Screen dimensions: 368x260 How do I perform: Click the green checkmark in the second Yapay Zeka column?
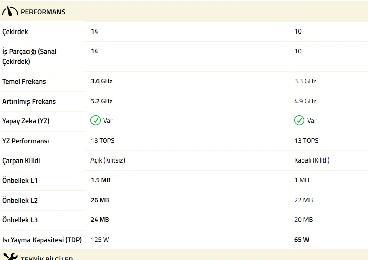pos(299,121)
